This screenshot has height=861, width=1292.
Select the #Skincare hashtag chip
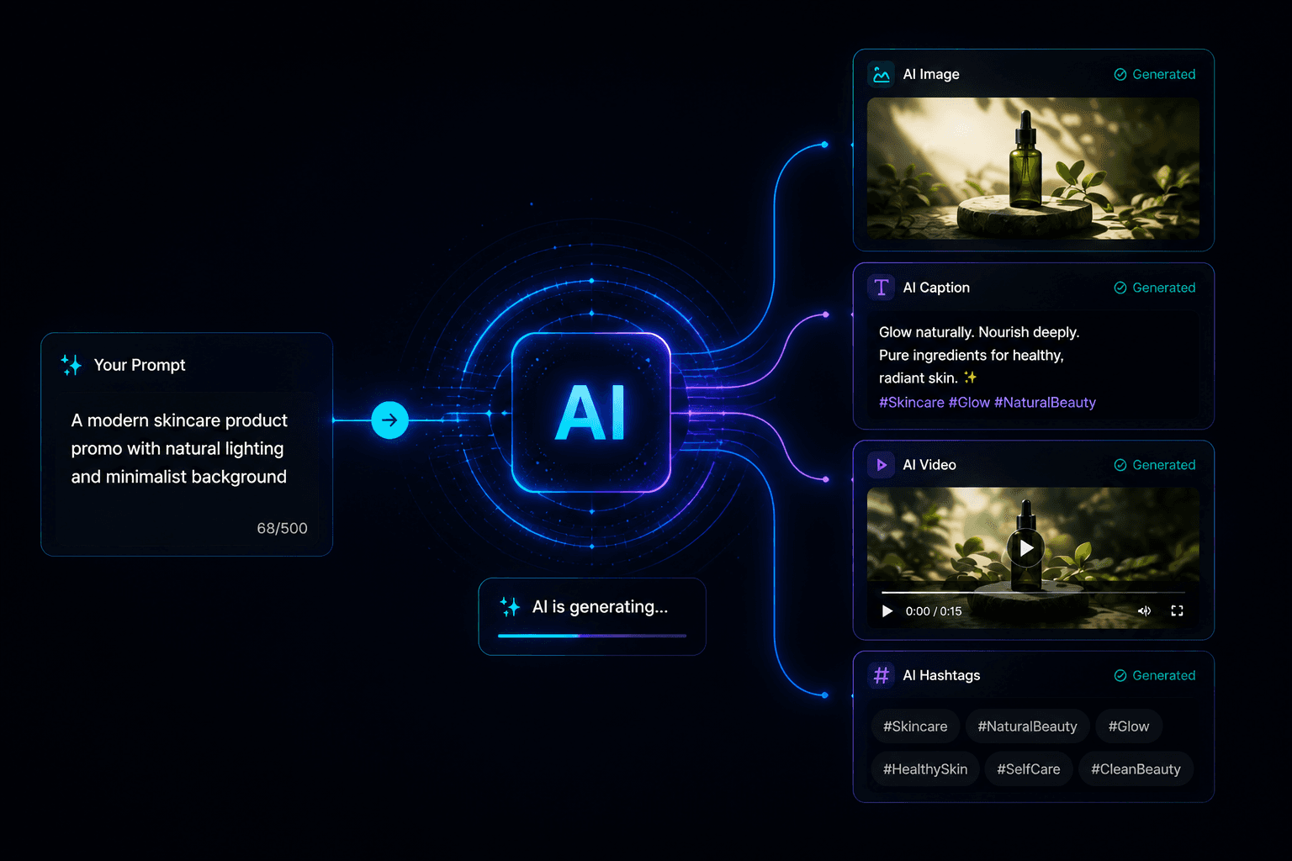click(915, 726)
